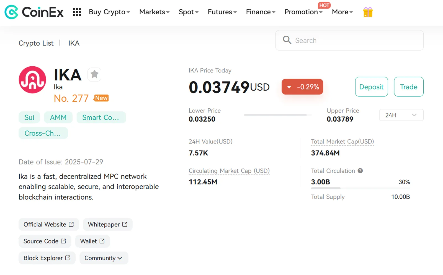This screenshot has width=443, height=275.
Task: Click the 30% circulation percentage
Action: [404, 182]
